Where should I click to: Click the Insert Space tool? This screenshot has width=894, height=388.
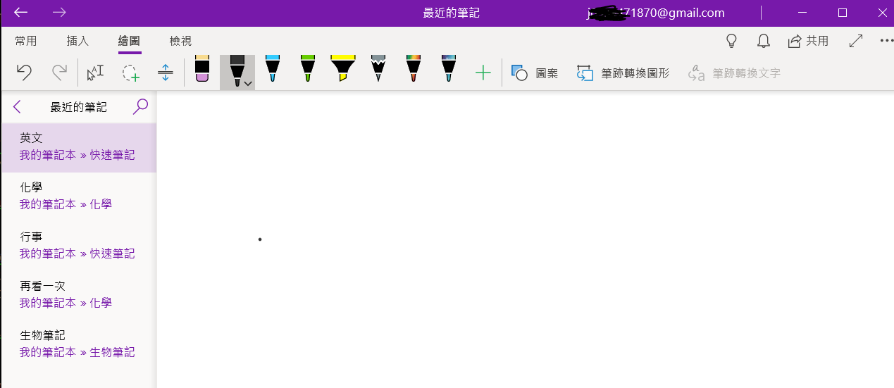click(166, 73)
